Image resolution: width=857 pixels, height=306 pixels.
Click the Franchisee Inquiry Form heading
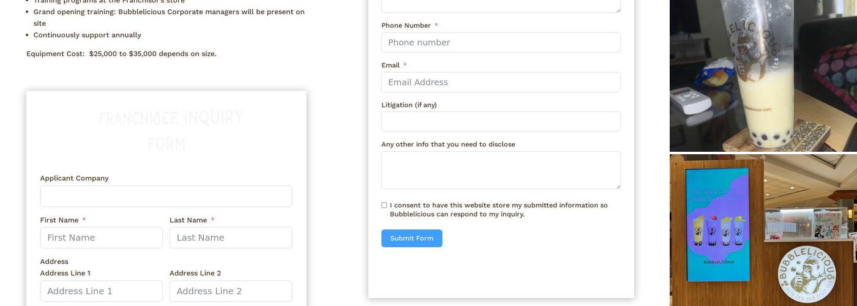click(170, 130)
